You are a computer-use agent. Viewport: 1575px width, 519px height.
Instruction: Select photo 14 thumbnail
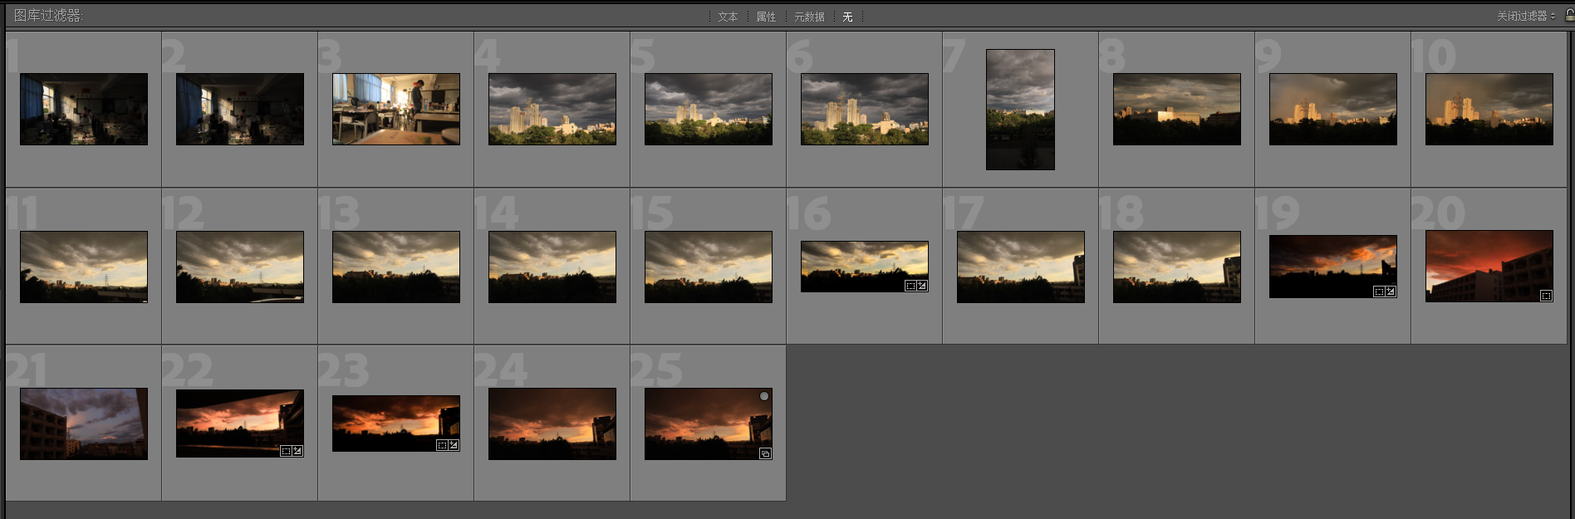[x=552, y=267]
